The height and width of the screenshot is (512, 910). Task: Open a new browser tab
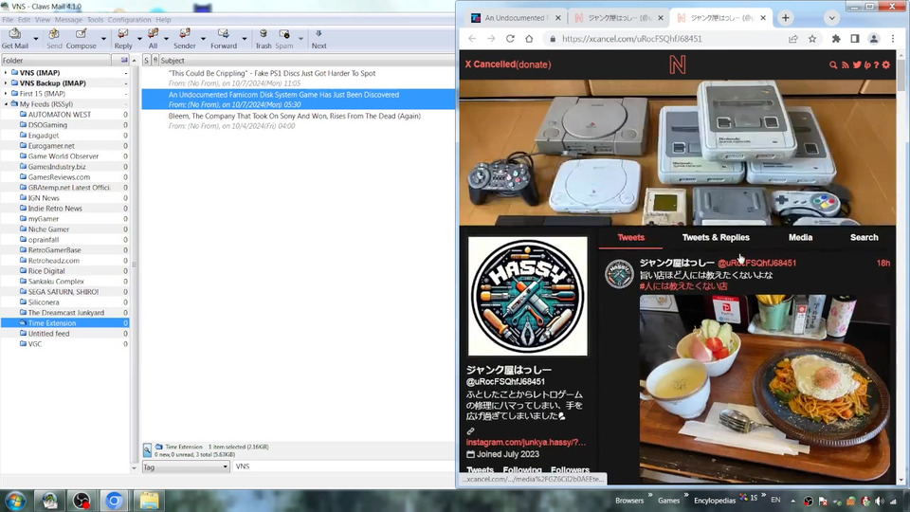[785, 18]
